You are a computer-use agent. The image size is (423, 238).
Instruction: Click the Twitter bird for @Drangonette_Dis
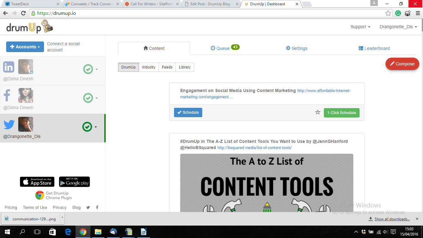point(9,125)
